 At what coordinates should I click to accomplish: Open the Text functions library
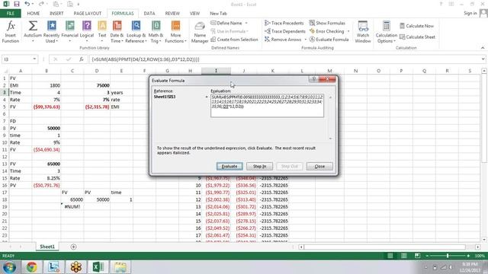coord(102,32)
